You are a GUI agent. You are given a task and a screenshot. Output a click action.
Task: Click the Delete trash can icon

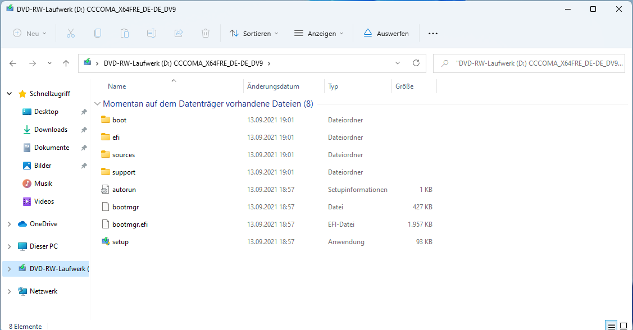coord(206,34)
